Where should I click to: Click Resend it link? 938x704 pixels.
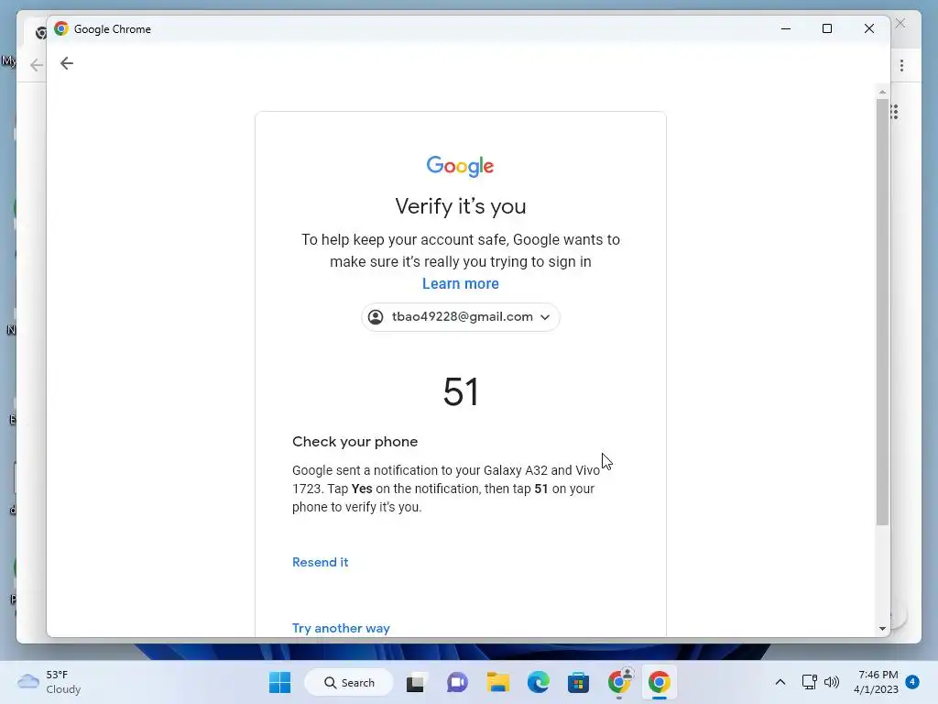click(x=320, y=562)
